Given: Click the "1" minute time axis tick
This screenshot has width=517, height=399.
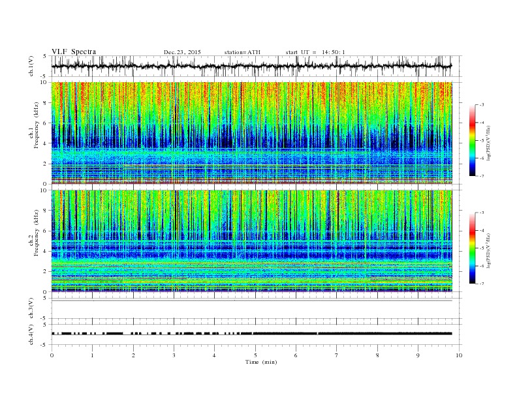Looking at the screenshot, I should tap(92, 355).
